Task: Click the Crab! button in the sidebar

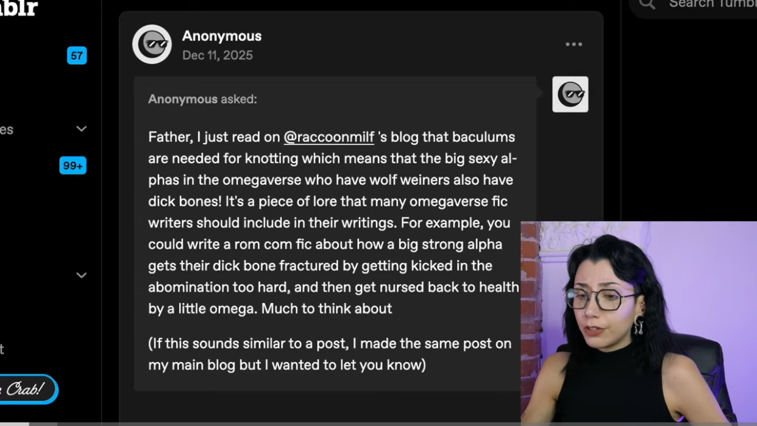Action: tap(28, 389)
